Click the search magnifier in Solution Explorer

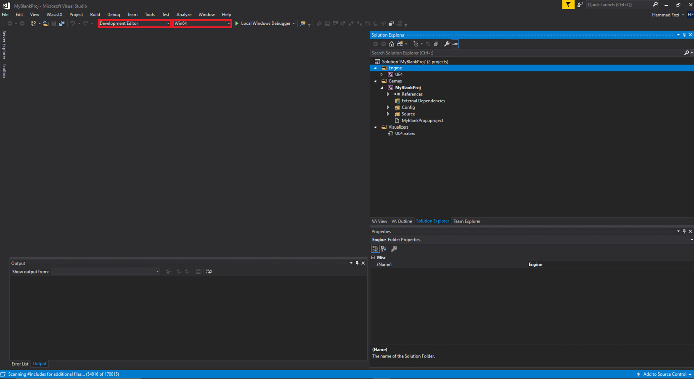pyautogui.click(x=686, y=53)
